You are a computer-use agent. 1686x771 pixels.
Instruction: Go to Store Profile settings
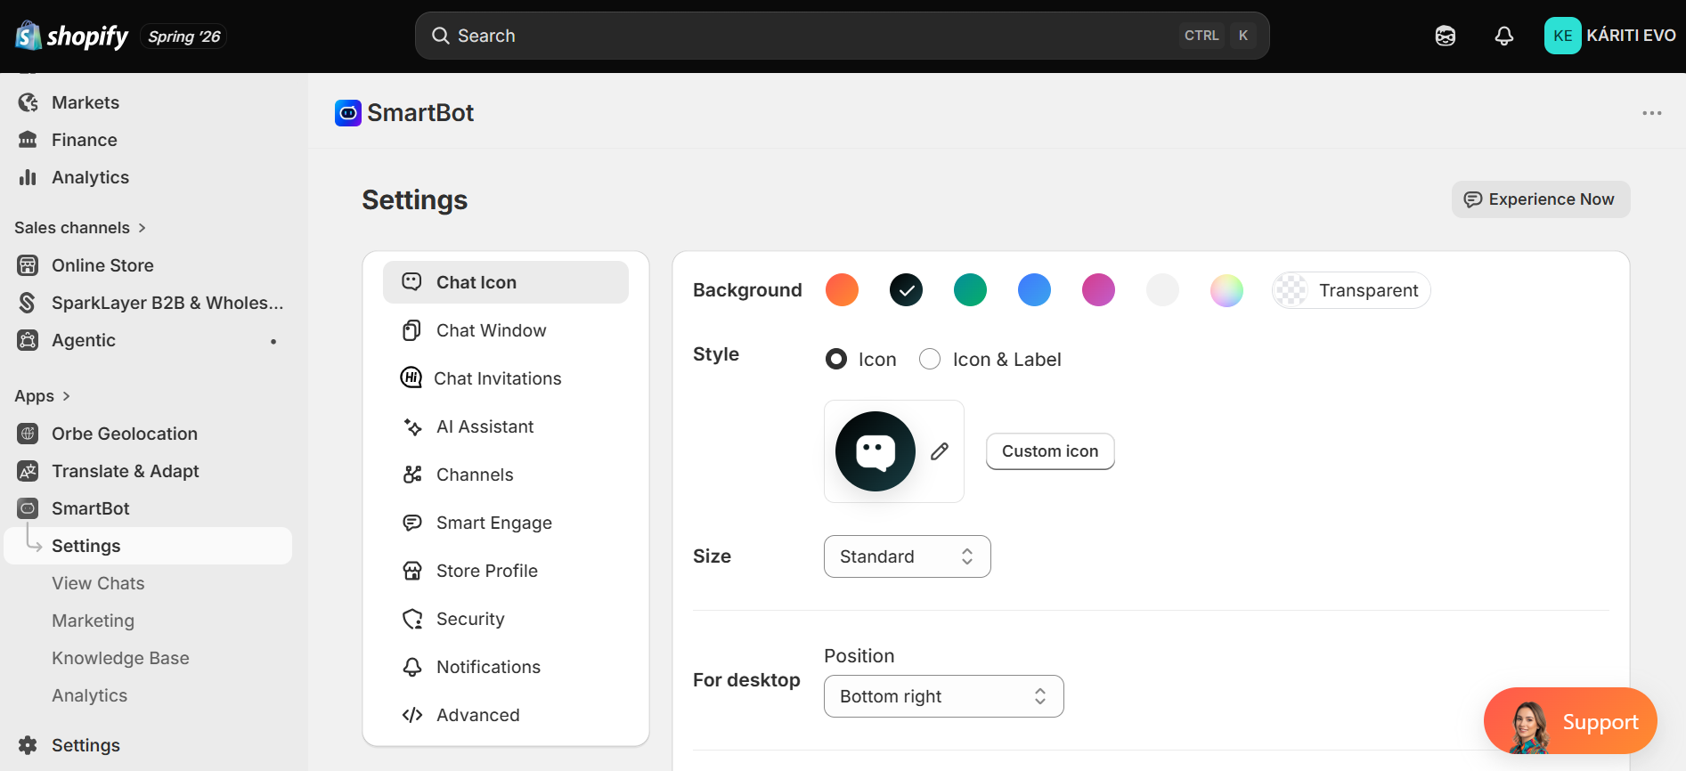coord(506,571)
